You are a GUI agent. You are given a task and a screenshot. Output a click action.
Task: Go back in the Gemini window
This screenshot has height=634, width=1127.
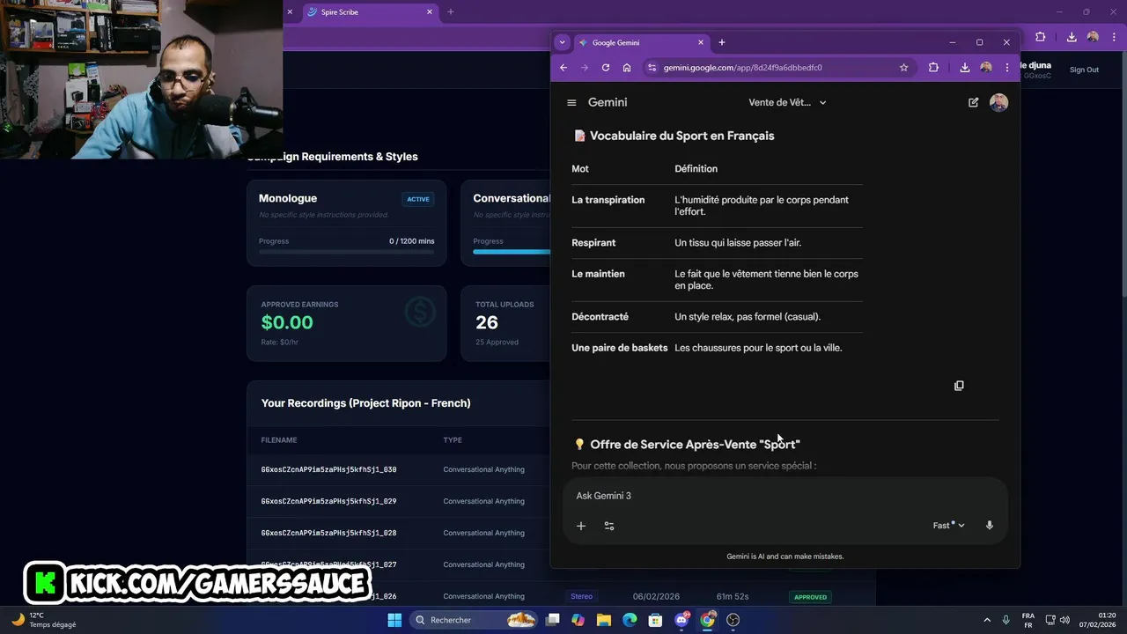pos(563,67)
